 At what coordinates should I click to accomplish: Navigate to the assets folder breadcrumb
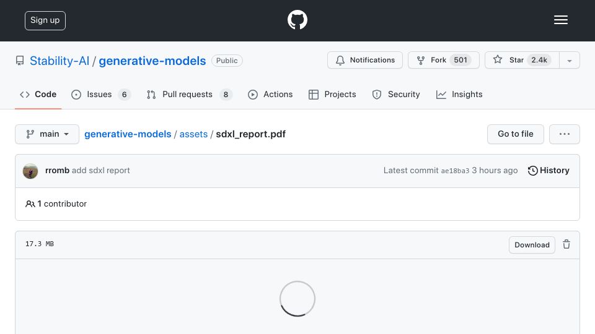(x=193, y=134)
